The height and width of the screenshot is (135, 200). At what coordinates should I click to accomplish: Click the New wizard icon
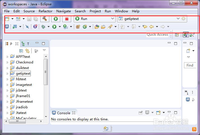click(7, 19)
